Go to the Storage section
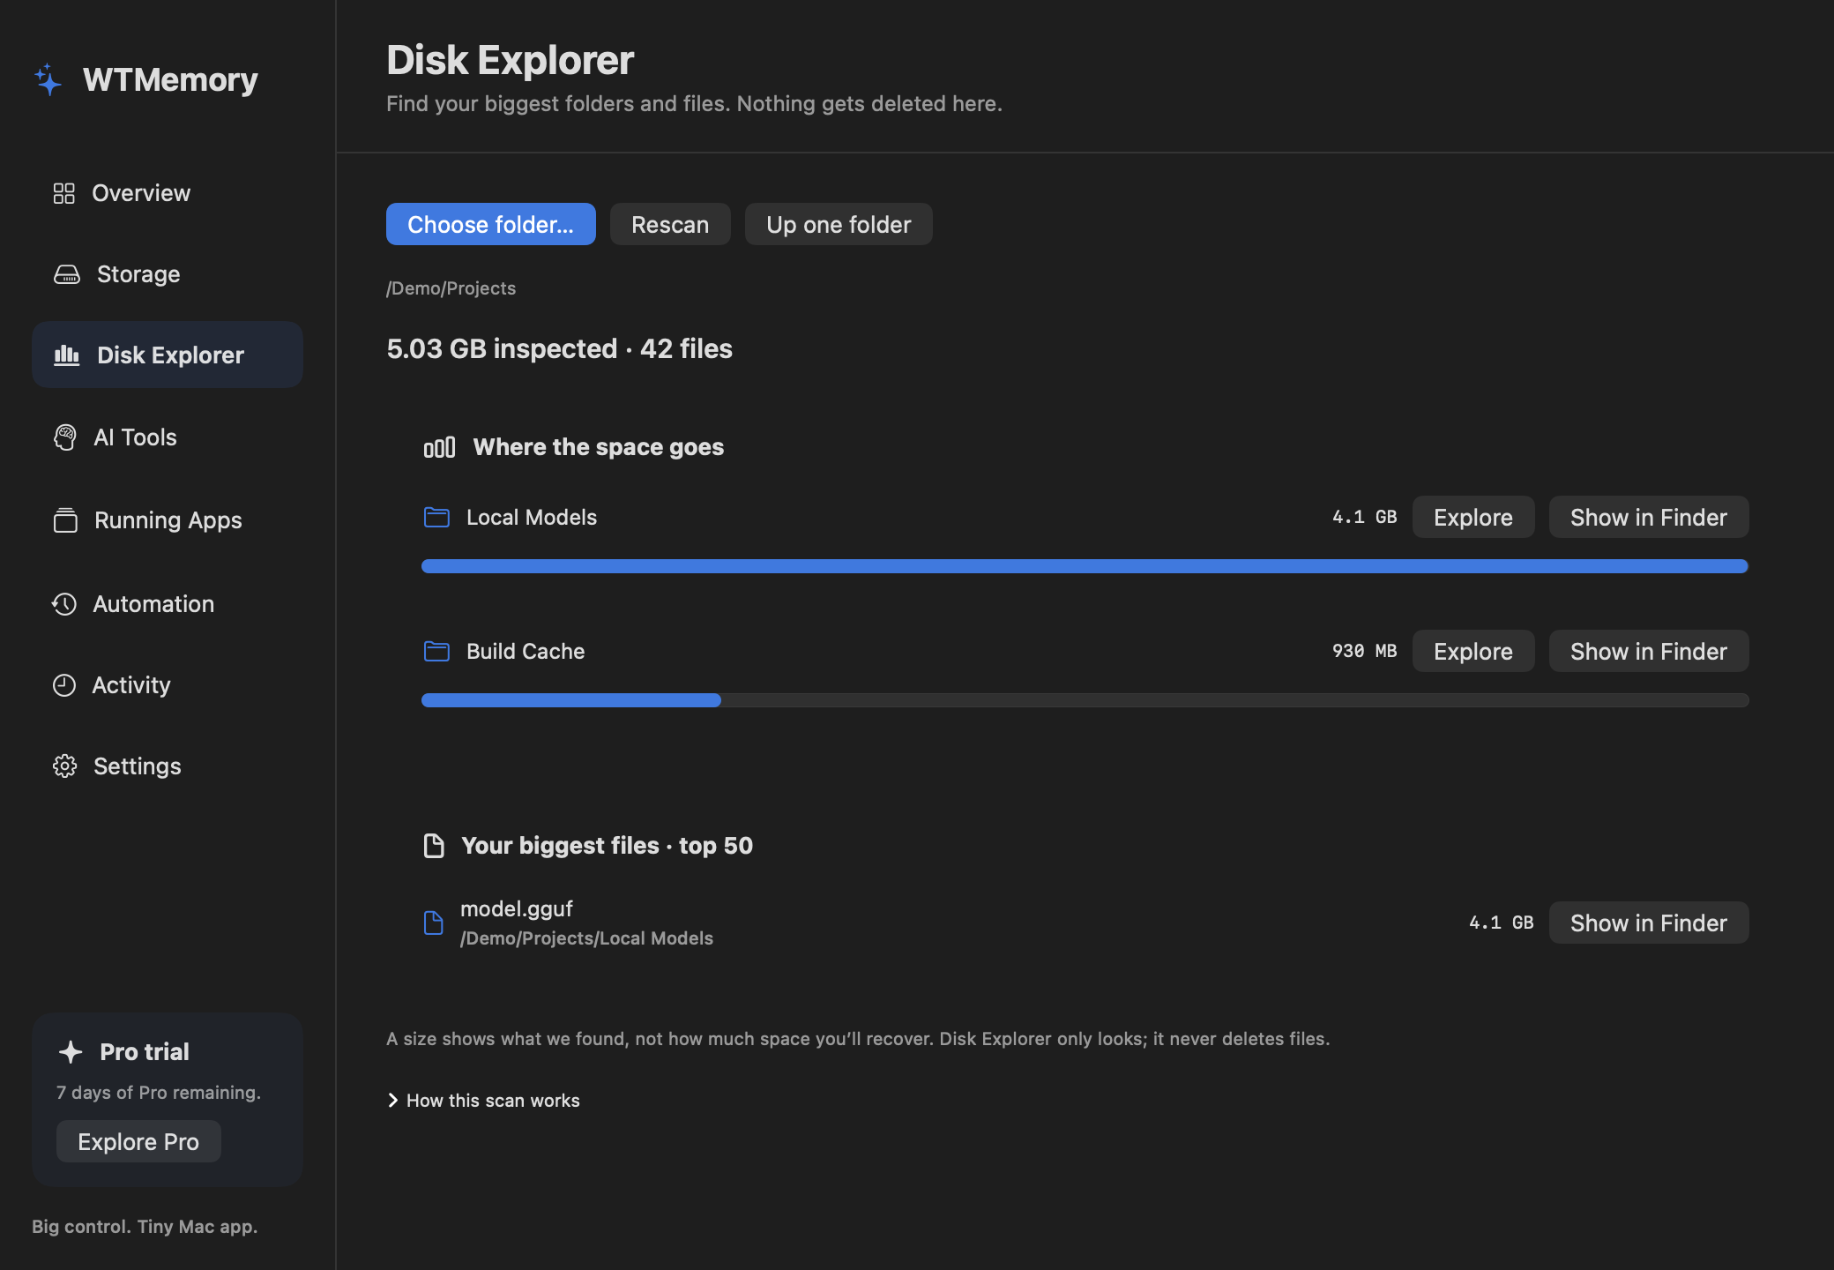 pyautogui.click(x=168, y=274)
